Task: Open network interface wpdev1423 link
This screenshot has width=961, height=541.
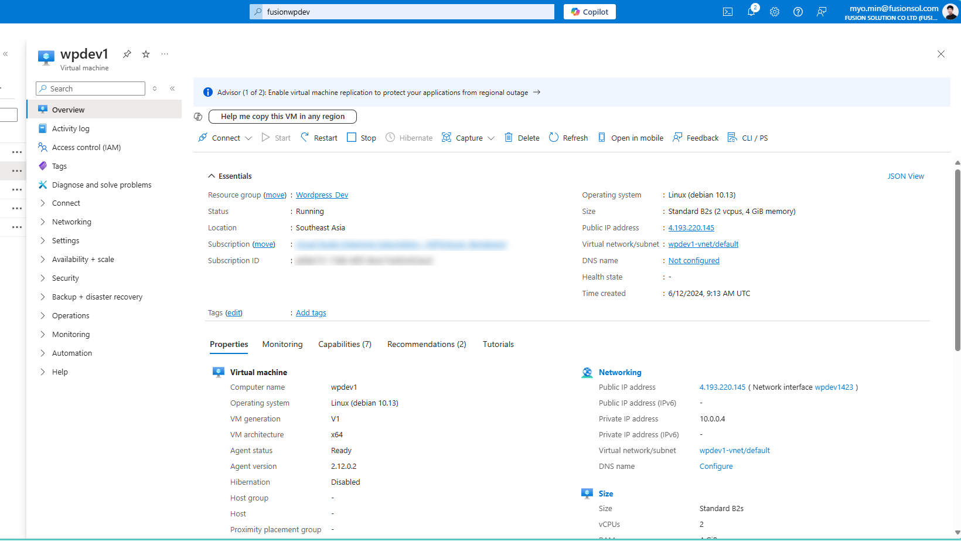Action: tap(834, 387)
